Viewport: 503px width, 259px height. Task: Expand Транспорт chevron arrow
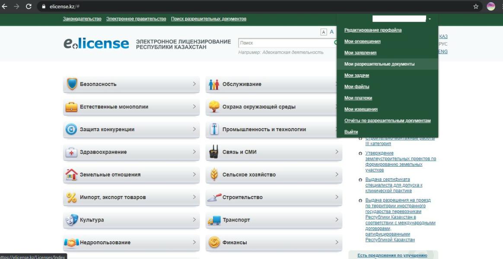pos(337,220)
